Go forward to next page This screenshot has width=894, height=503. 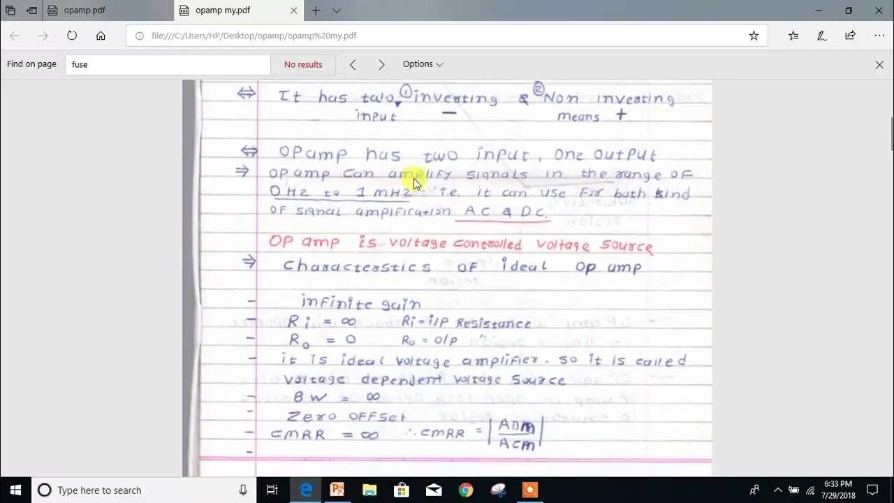click(43, 36)
